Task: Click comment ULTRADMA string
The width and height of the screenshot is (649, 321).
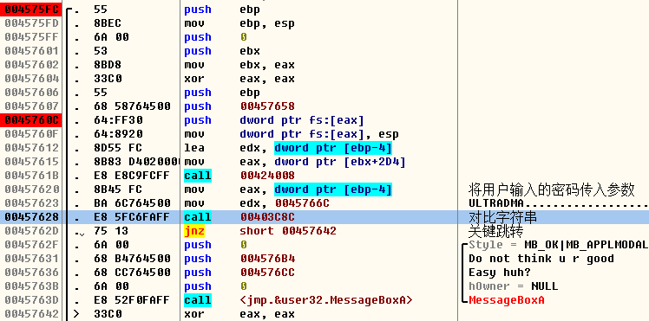Action: coord(559,203)
